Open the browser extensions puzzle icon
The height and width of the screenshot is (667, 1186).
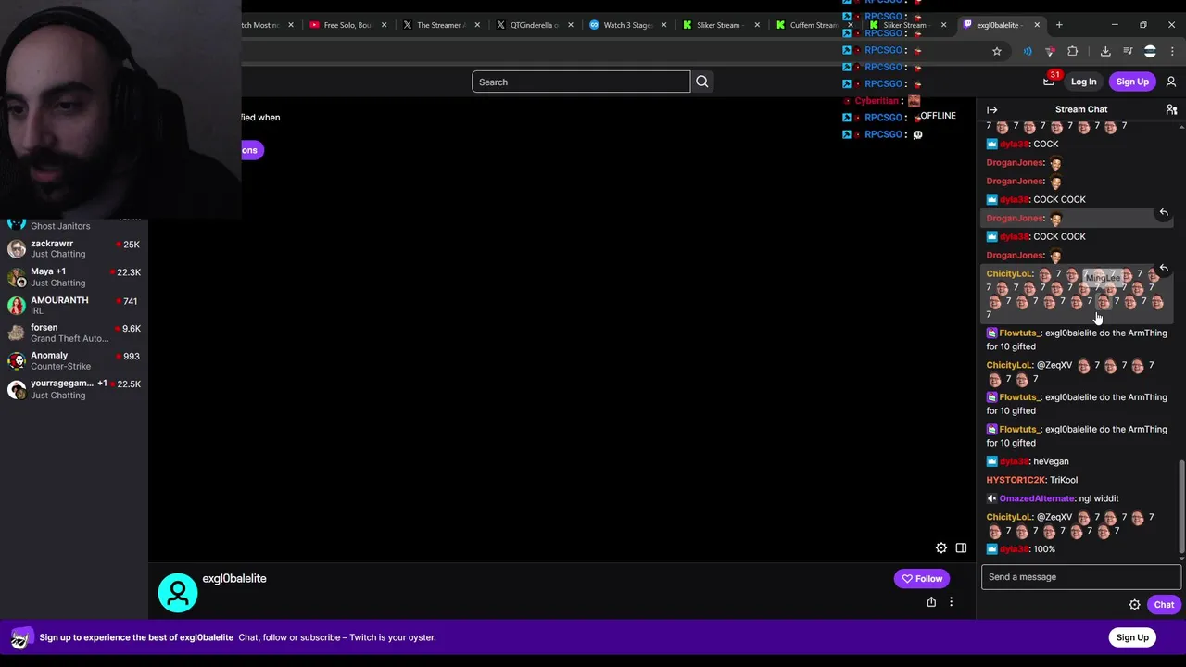1073,51
